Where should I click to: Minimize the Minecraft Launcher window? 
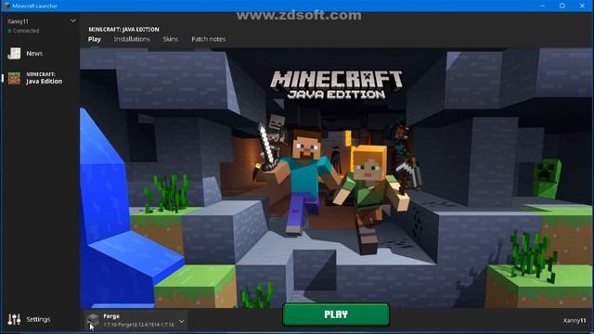click(x=542, y=6)
